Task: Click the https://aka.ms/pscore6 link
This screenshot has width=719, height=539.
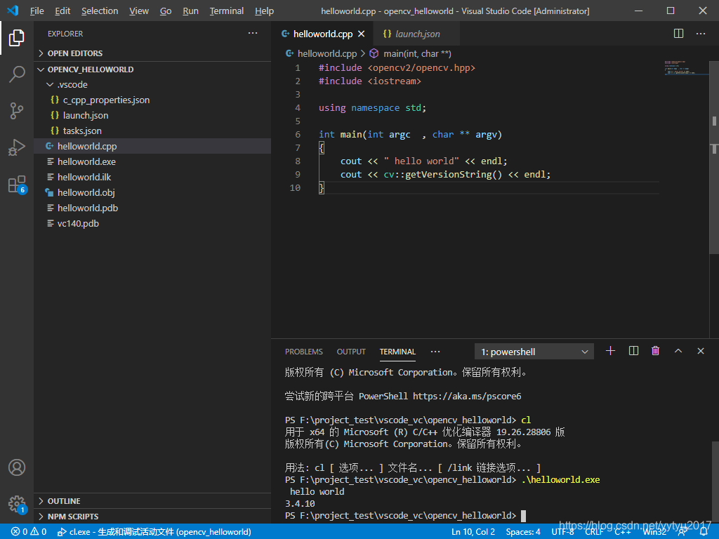Action: (x=467, y=396)
